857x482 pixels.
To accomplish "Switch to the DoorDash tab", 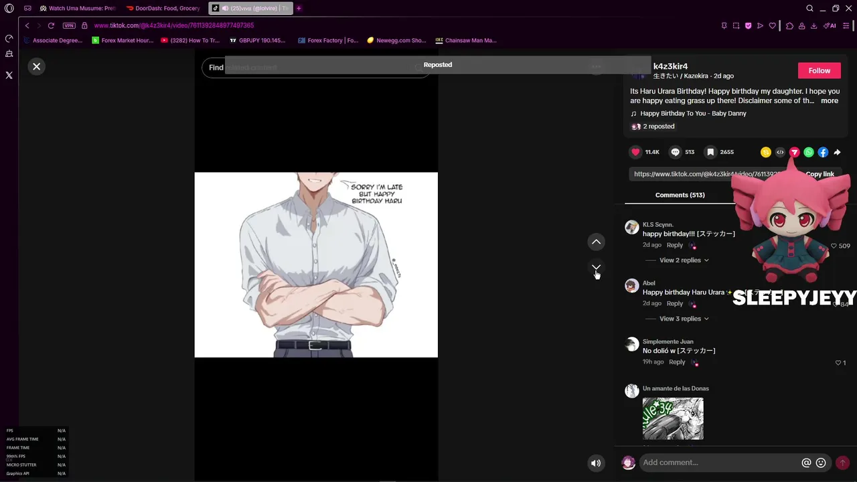I will (x=164, y=8).
